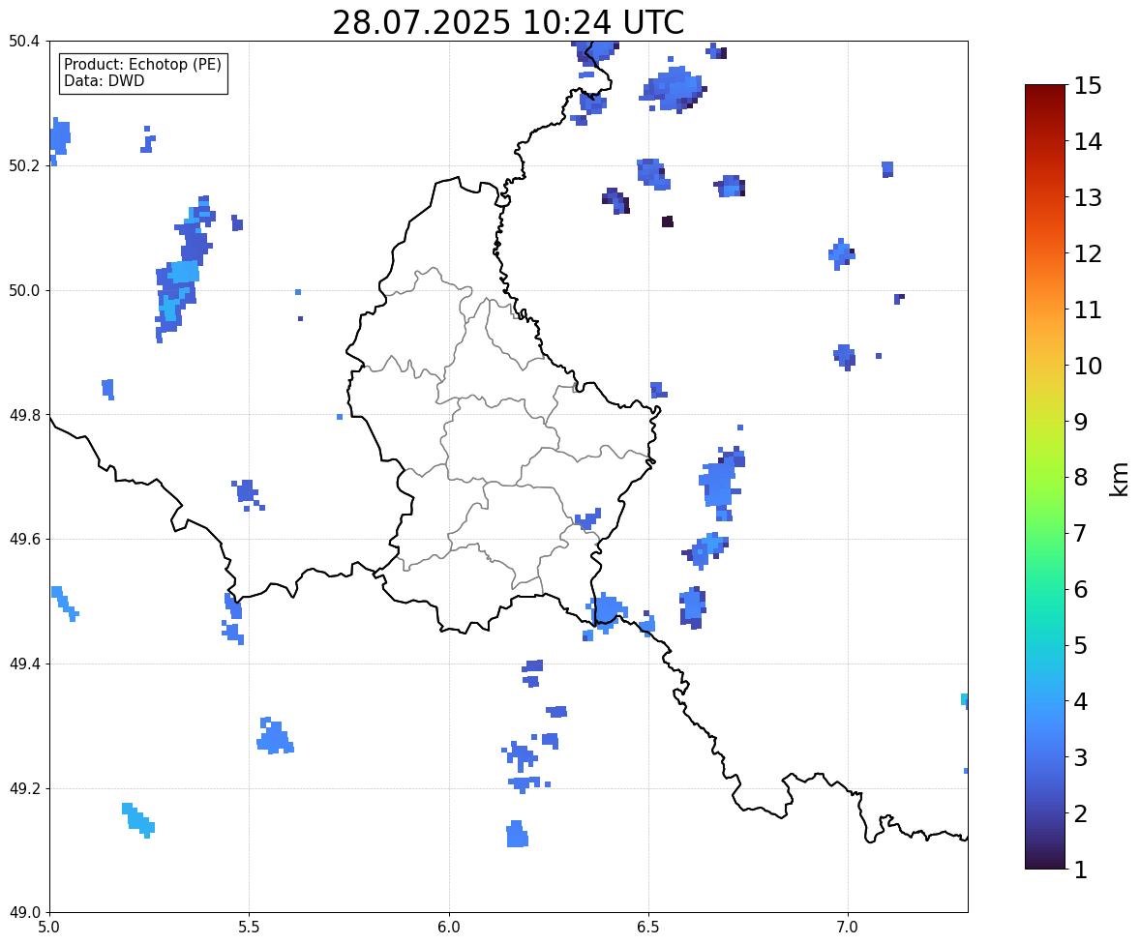The height and width of the screenshot is (944, 1140).
Task: Click latitude axis label 49.6
Action: pos(25,539)
